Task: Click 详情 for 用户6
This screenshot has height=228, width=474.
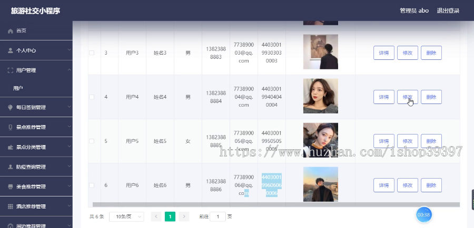Action: click(383, 185)
